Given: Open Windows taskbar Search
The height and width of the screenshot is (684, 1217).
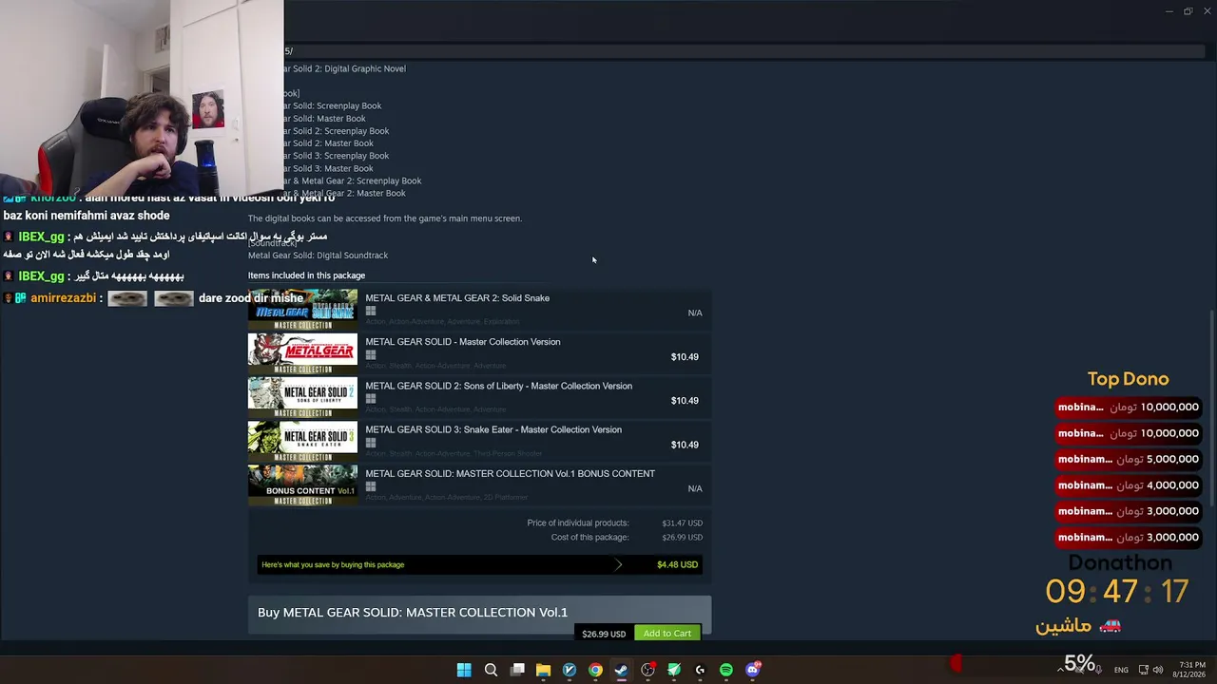Looking at the screenshot, I should coord(491,670).
